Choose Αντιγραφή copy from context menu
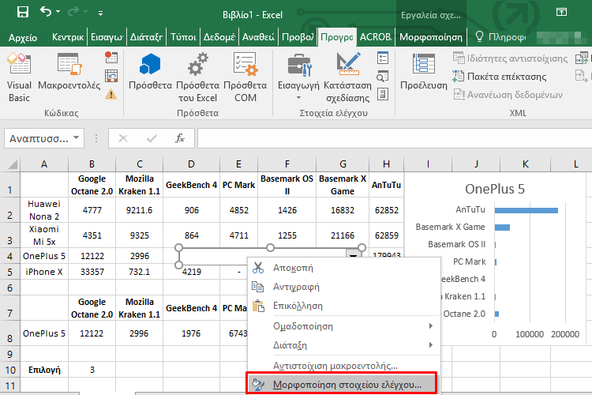592x395 pixels. click(344, 287)
